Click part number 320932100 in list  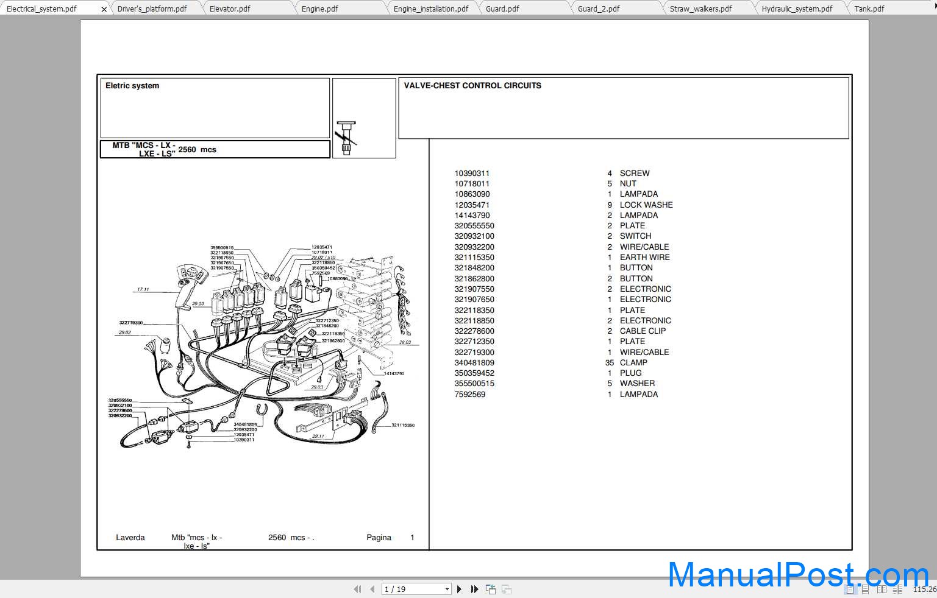coord(474,236)
